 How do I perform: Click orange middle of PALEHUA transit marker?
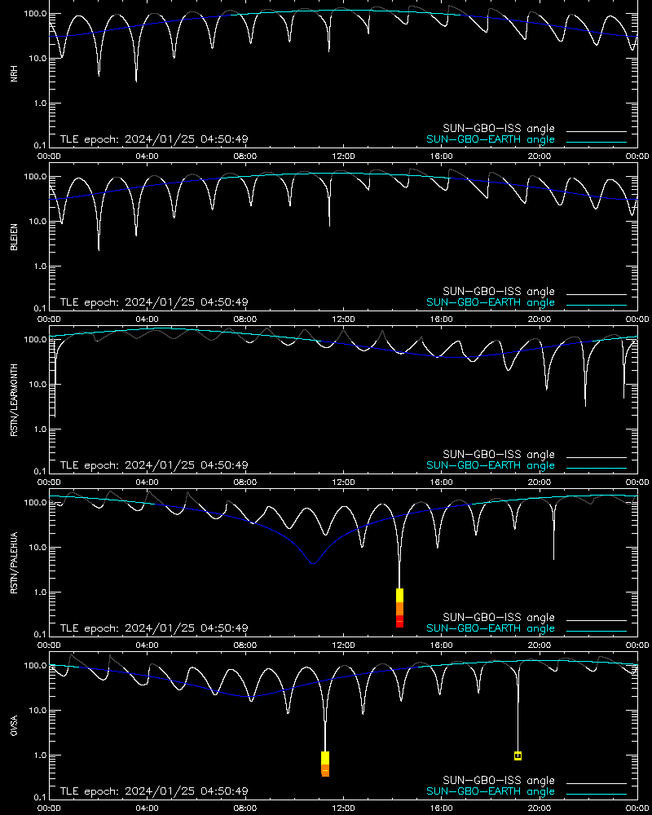point(400,609)
